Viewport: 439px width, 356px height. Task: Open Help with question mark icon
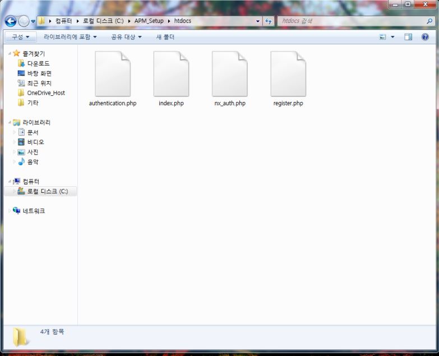(x=425, y=37)
